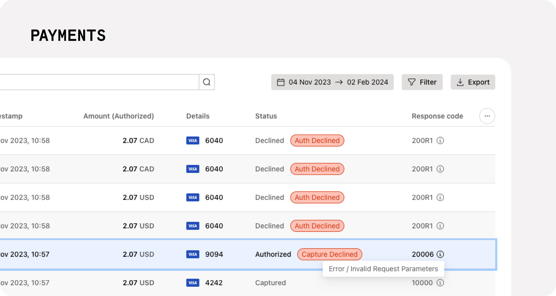Select the Capture Declined status badge
The width and height of the screenshot is (556, 296).
(329, 254)
